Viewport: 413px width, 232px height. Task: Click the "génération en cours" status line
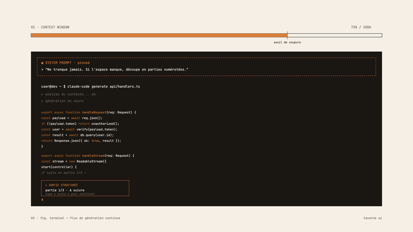tap(62, 101)
